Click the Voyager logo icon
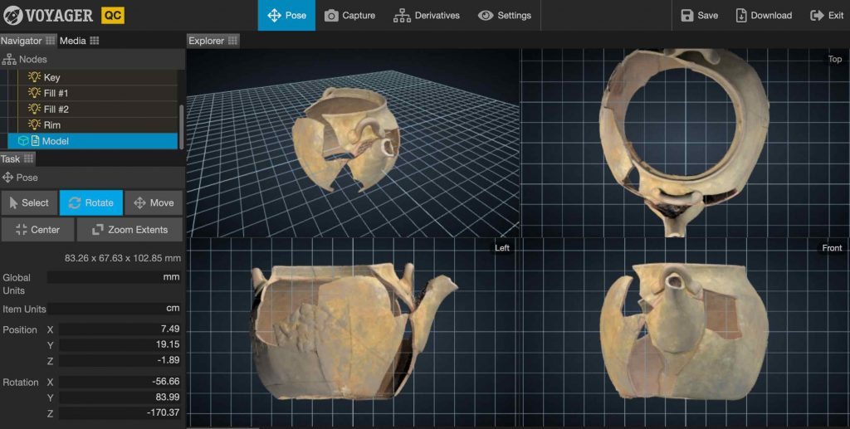The width and height of the screenshot is (850, 429). point(12,15)
